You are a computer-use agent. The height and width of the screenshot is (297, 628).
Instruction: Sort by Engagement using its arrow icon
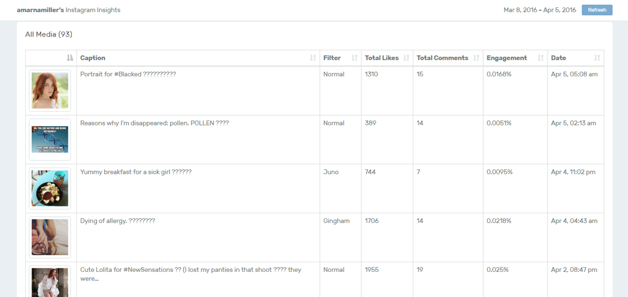(x=541, y=58)
